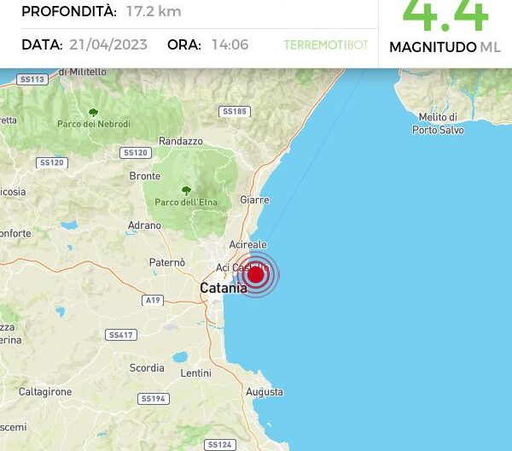Image resolution: width=512 pixels, height=451 pixels.
Task: Click the Augusta town label
Action: pyautogui.click(x=265, y=392)
